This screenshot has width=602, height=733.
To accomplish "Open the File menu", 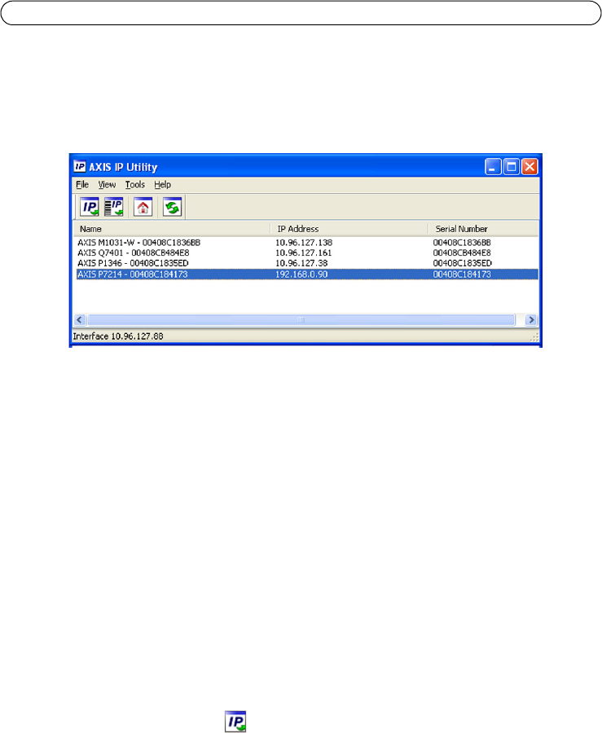I will pos(82,185).
